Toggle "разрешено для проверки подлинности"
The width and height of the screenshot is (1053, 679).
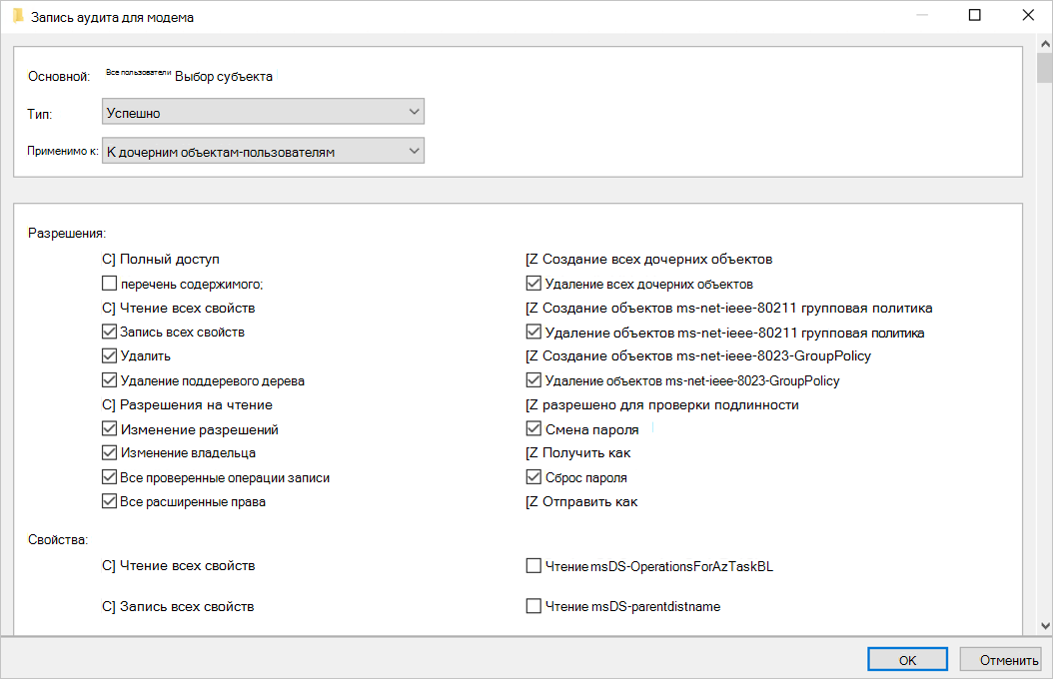click(531, 404)
